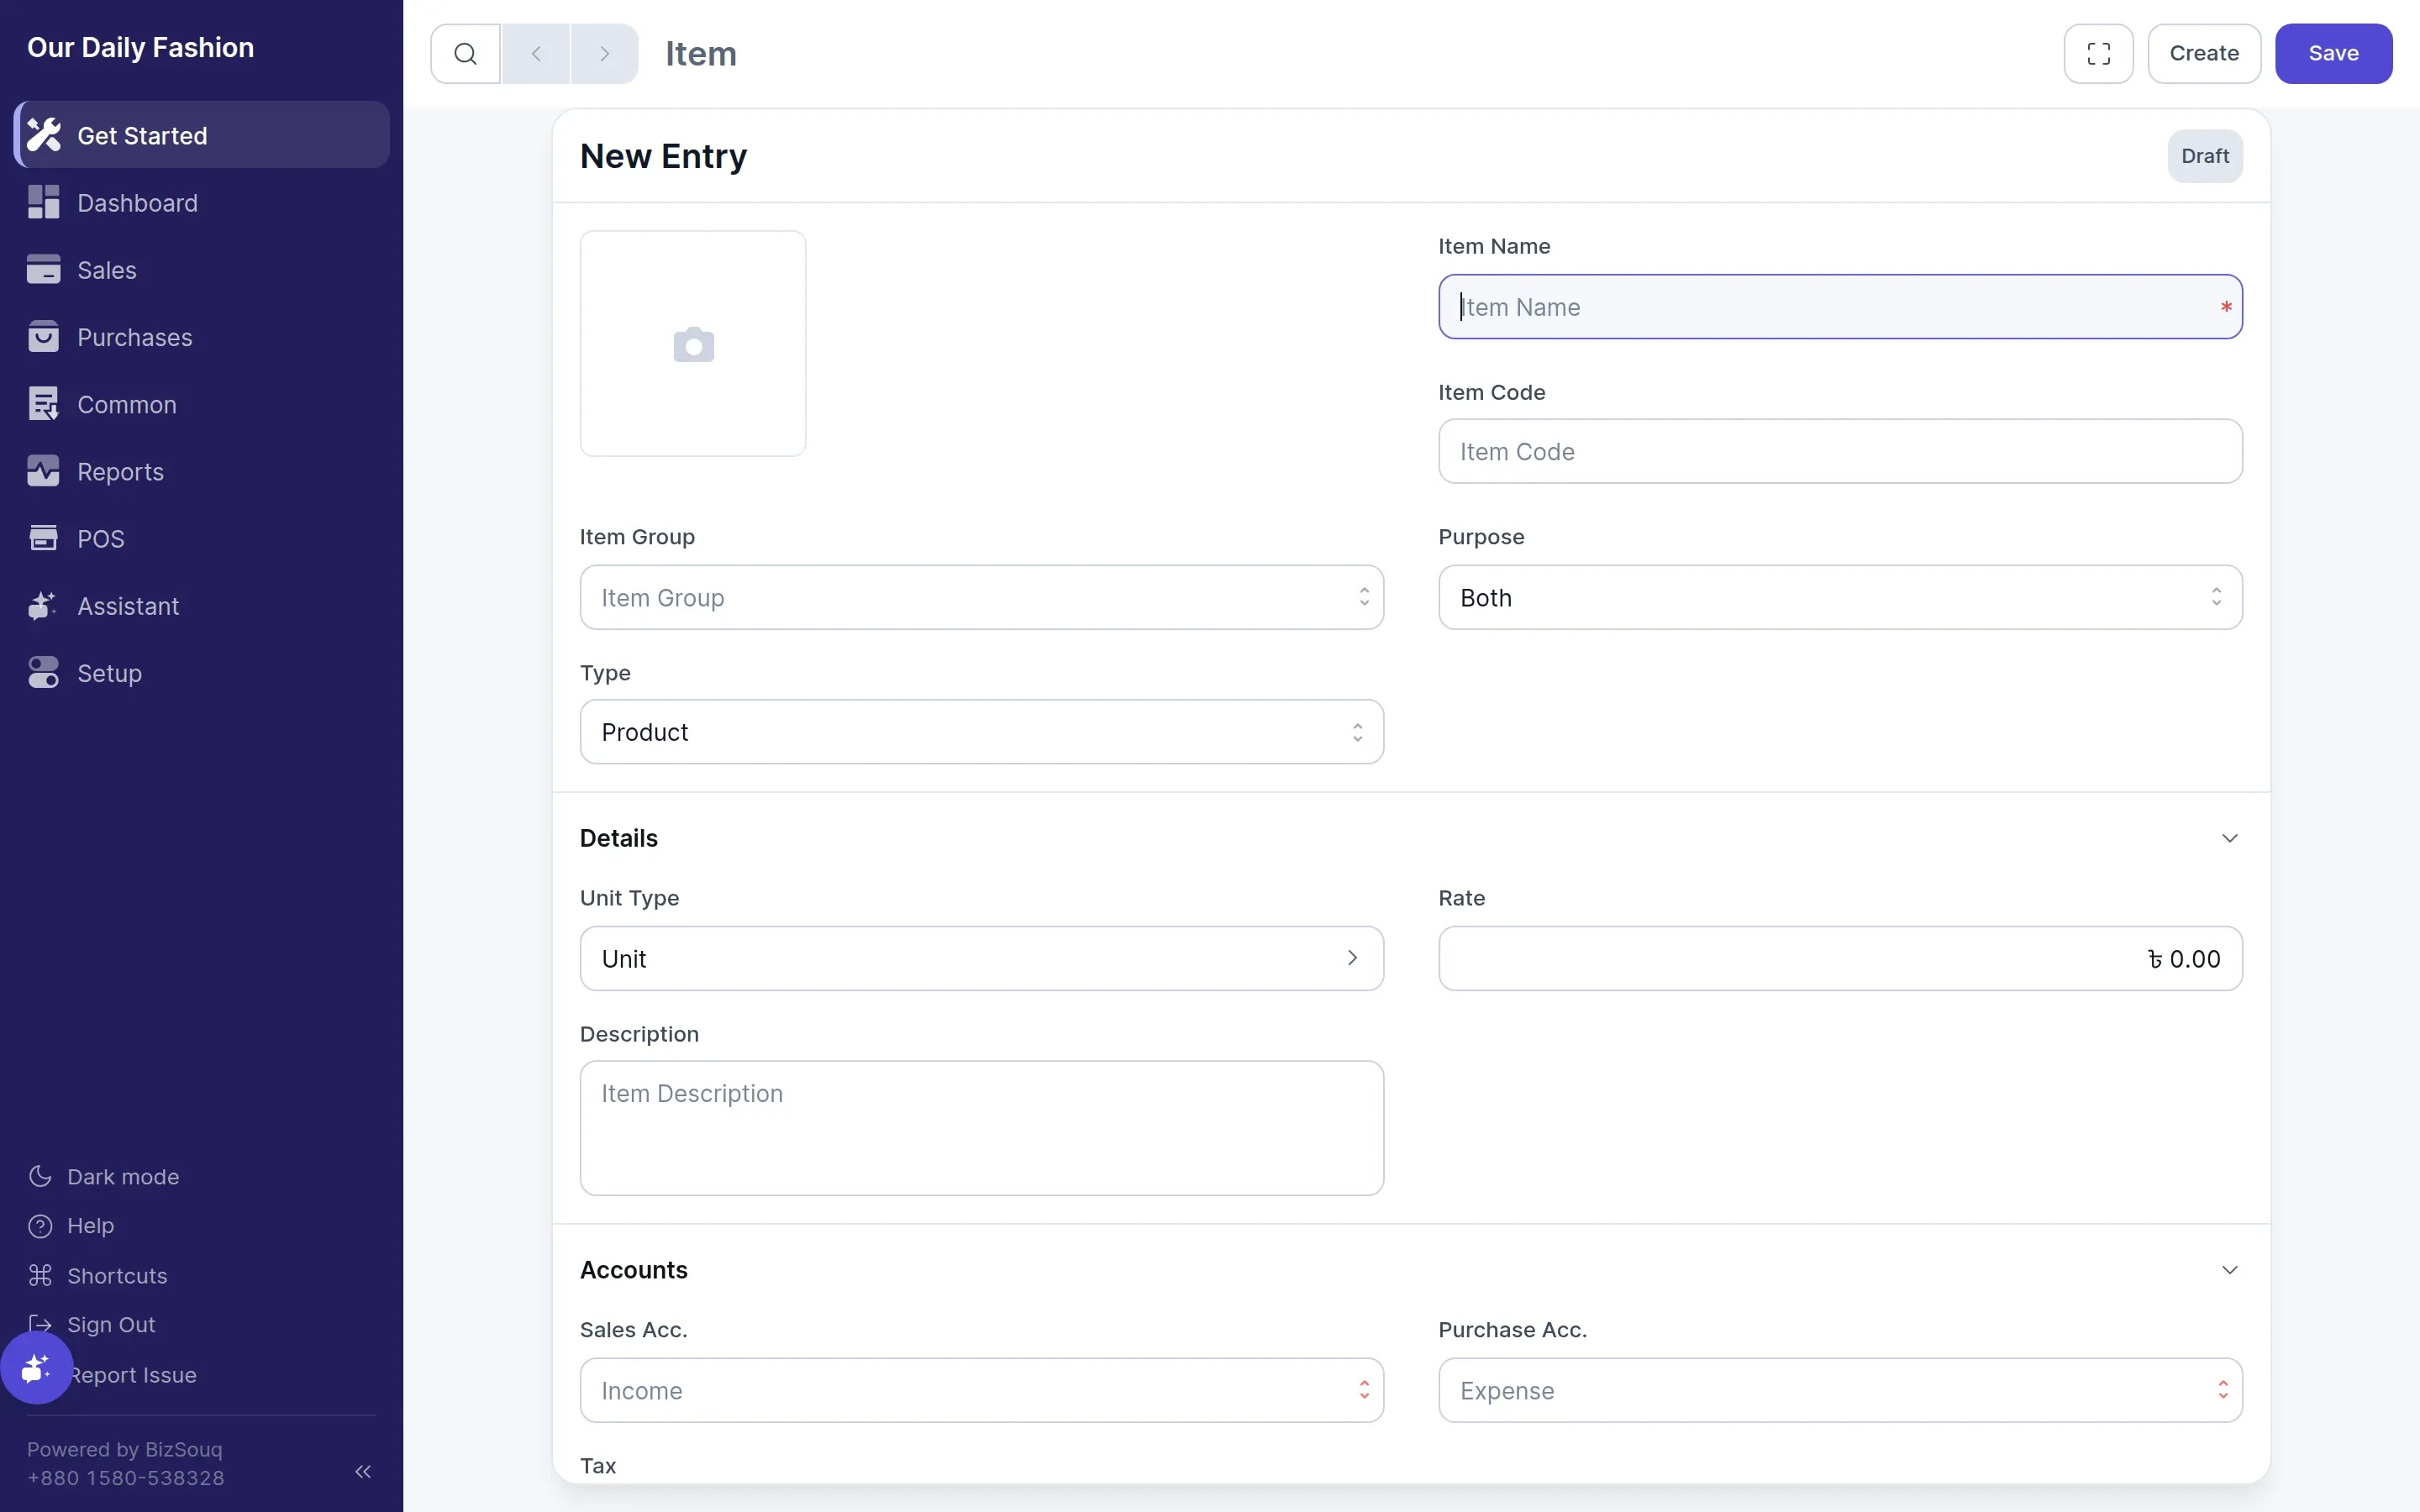2420x1512 pixels.
Task: Open Get Started in sidebar
Action: point(202,135)
